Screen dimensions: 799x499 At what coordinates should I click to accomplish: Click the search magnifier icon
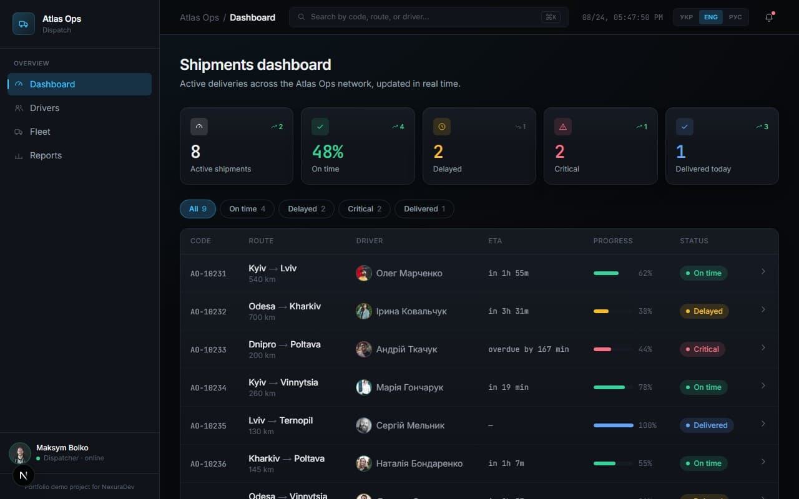(x=301, y=17)
